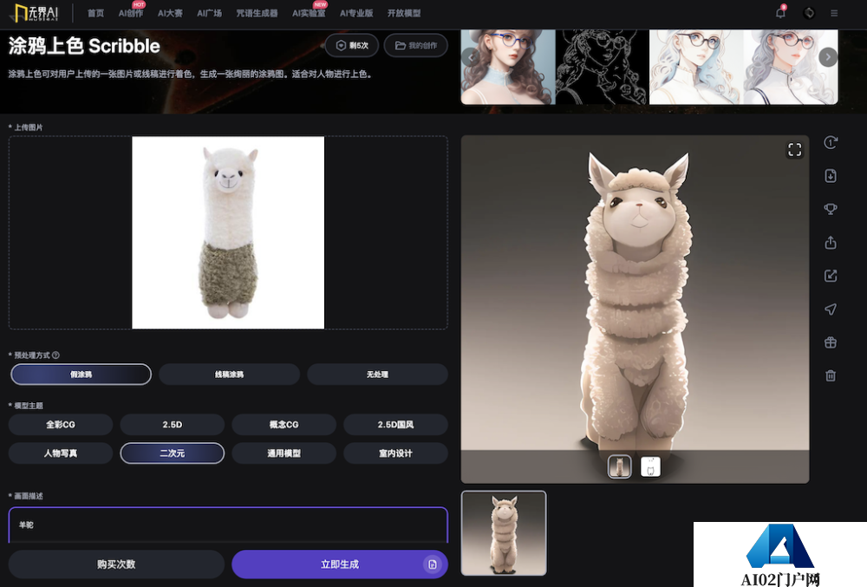Open the AI广场 navigation tab
This screenshot has height=587, width=867.
209,13
